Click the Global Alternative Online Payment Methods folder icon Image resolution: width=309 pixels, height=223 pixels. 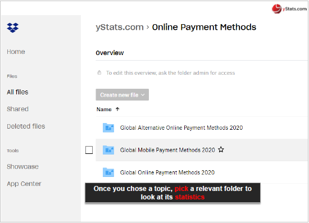pyautogui.click(x=108, y=128)
